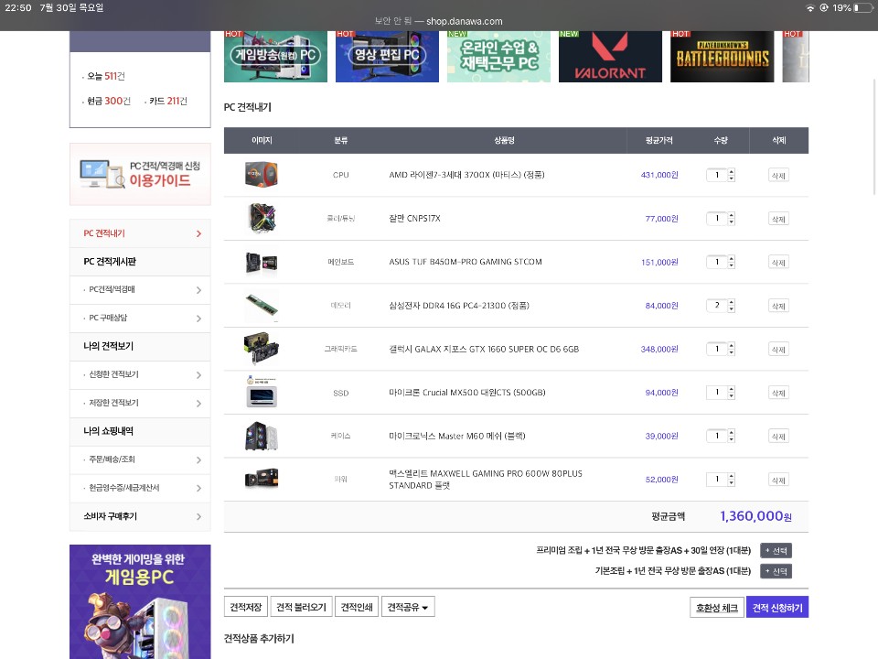Expand 현금영수증/세금계산서 sidebar item

[x=140, y=488]
